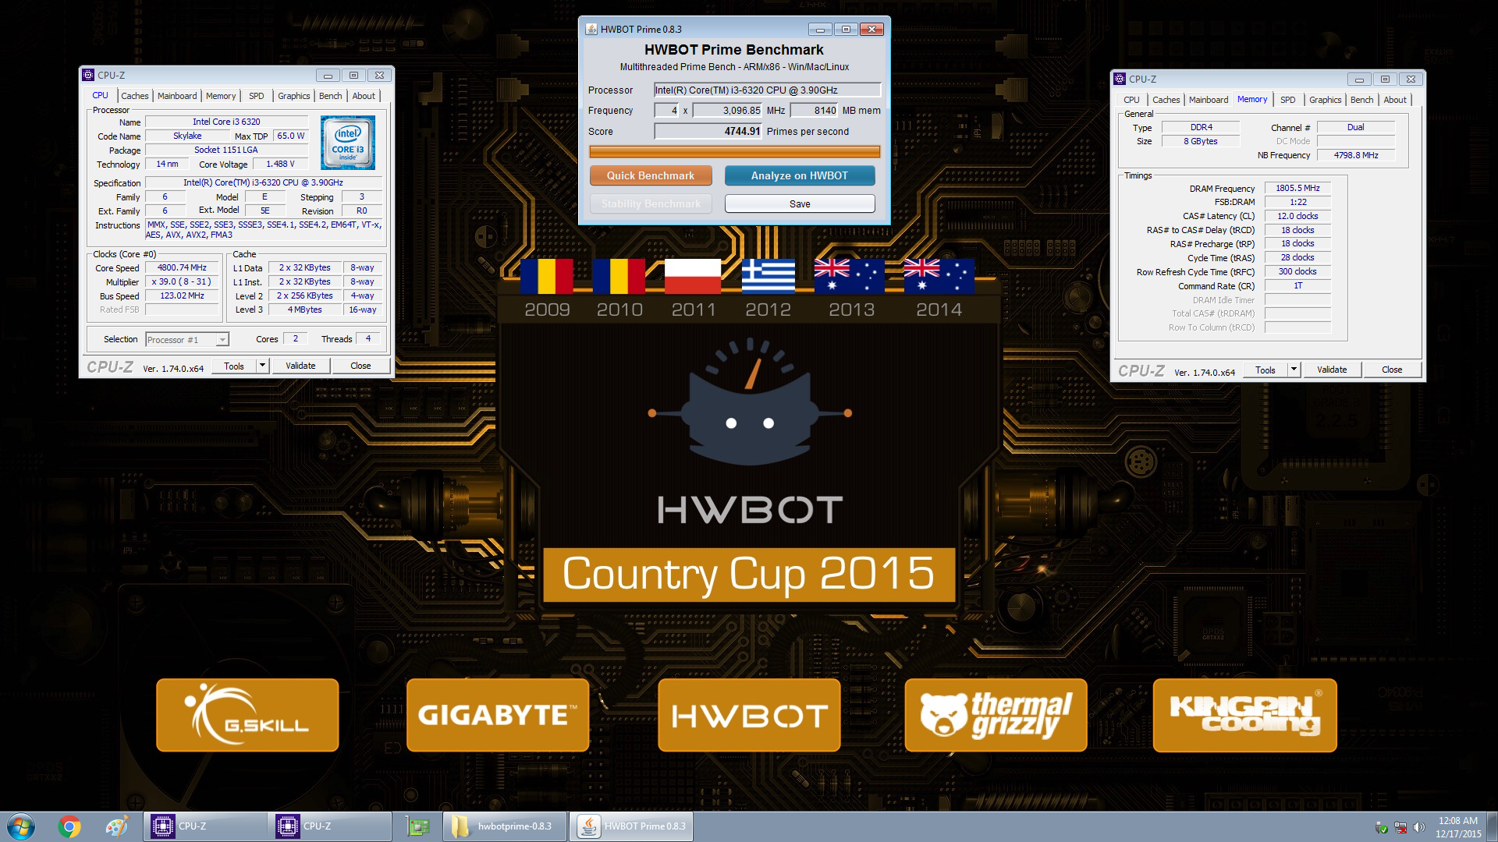
Task: Open Windows Start menu orb
Action: 21,826
